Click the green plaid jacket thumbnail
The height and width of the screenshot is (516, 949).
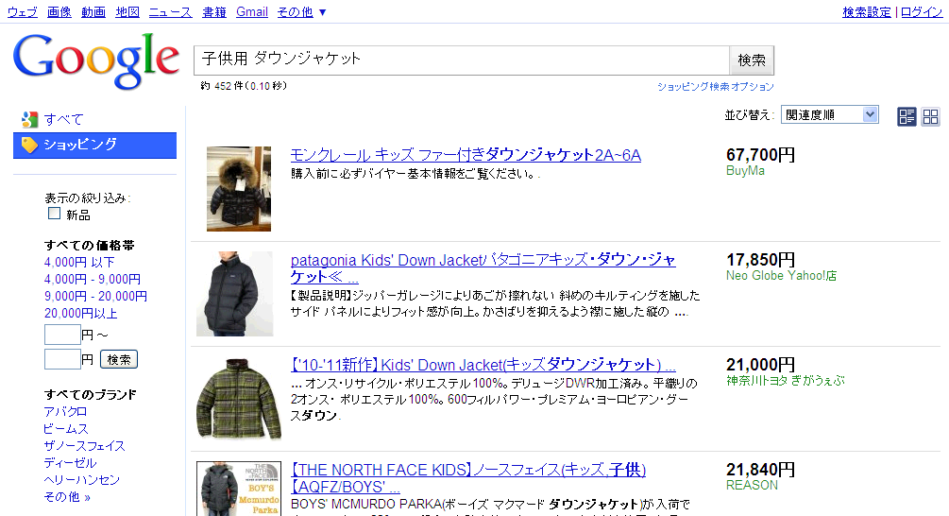click(239, 399)
